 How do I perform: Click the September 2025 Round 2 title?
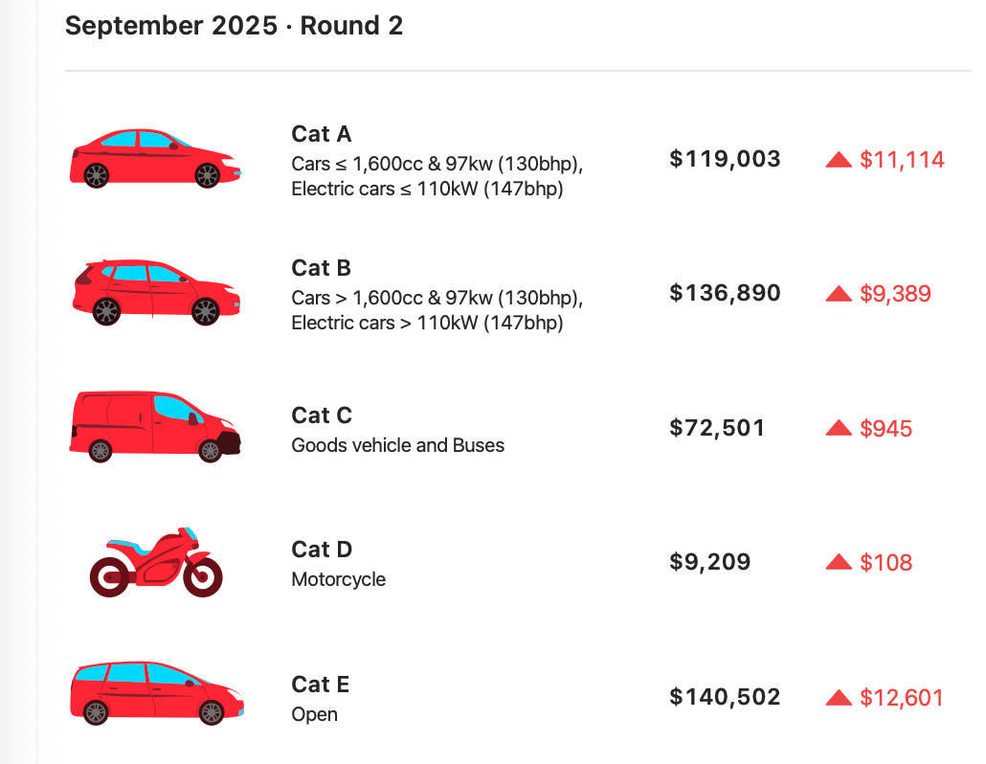coord(234,26)
